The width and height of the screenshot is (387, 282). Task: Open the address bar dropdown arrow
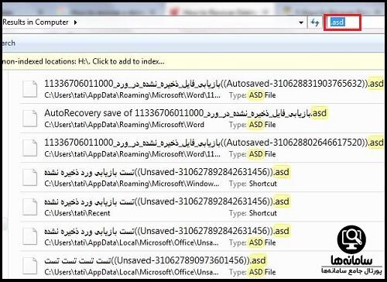coord(301,22)
